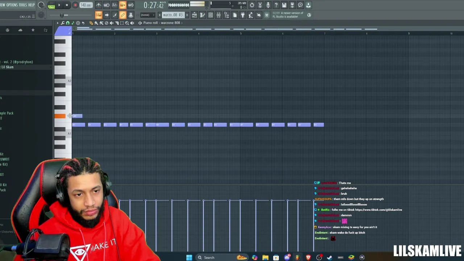Open the project picker page icon

coord(235,15)
